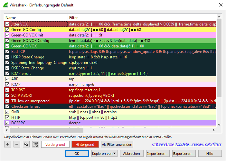Confirm with the OK button
Viewport: 226px width, 161px height.
click(x=77, y=154)
